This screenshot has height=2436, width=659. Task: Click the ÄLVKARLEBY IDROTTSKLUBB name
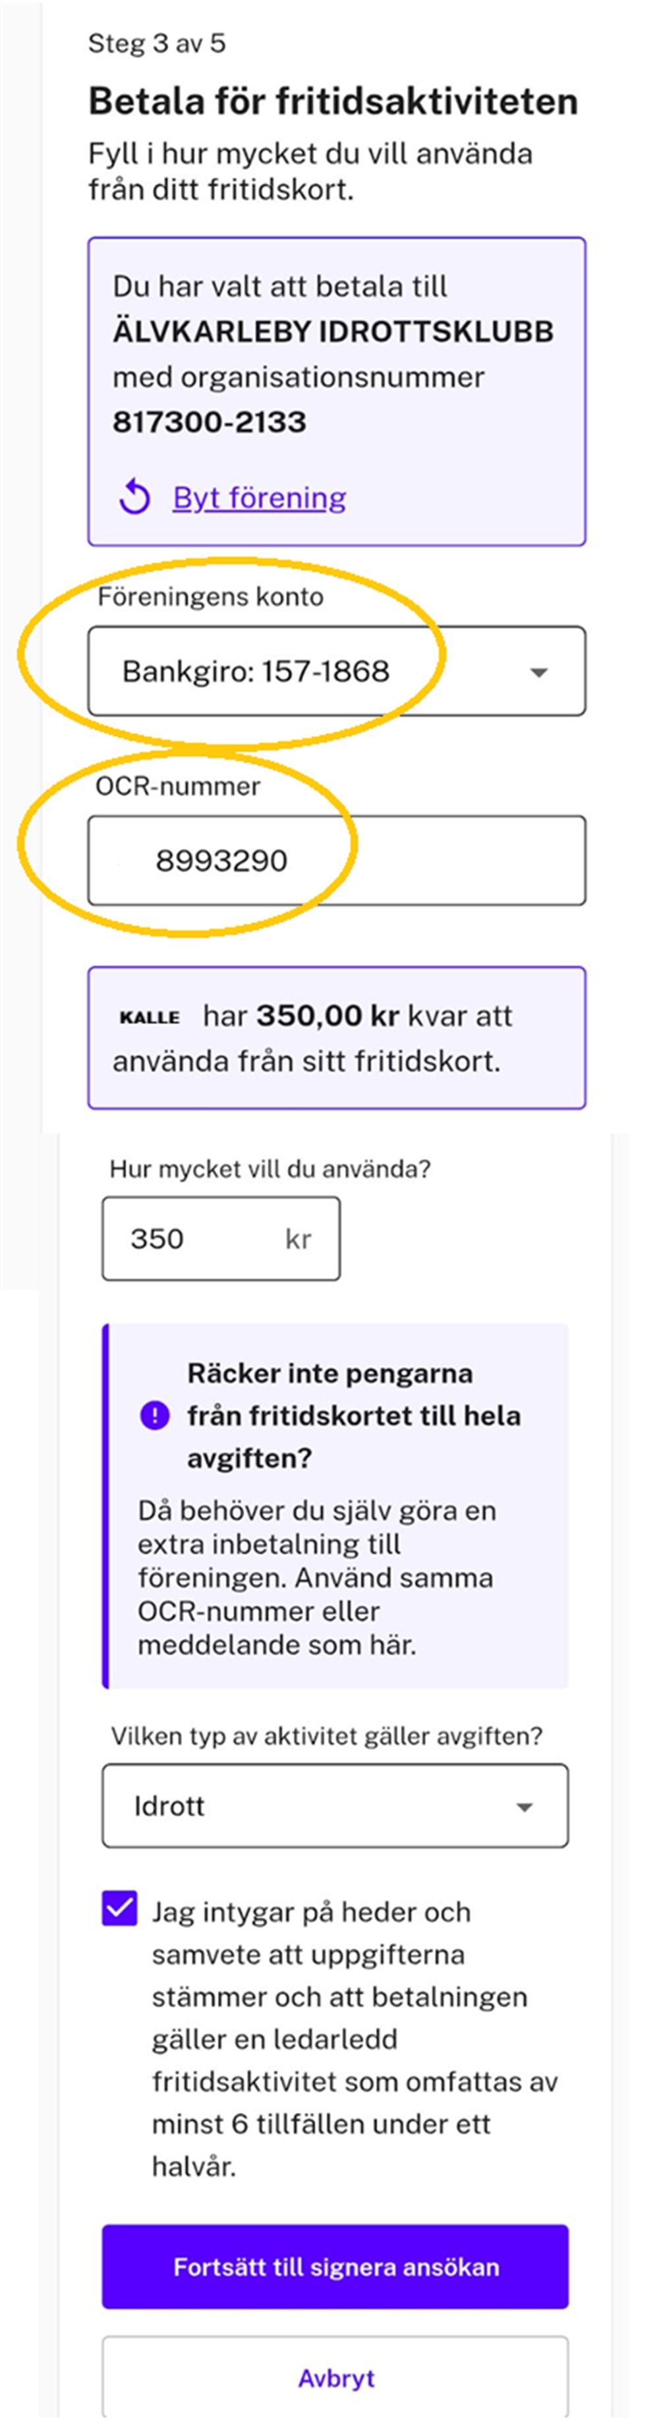(x=333, y=332)
